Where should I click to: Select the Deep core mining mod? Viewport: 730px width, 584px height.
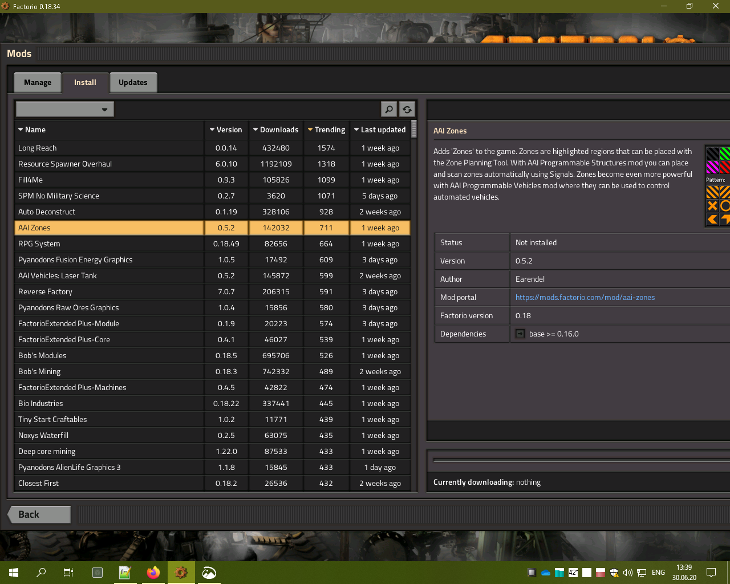[212, 451]
